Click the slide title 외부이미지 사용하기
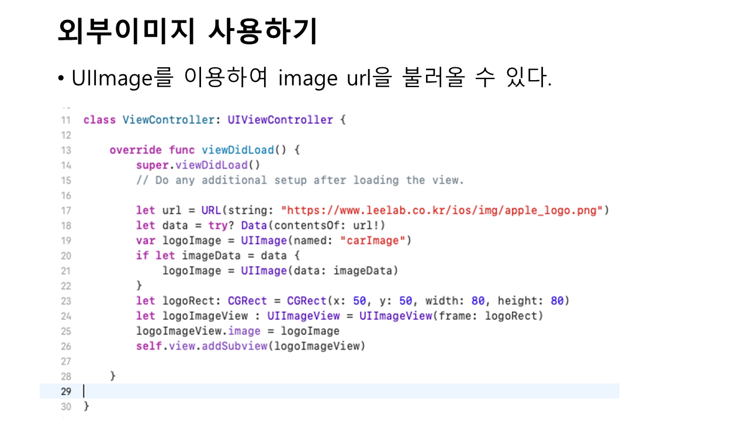The width and height of the screenshot is (748, 421). tap(187, 32)
